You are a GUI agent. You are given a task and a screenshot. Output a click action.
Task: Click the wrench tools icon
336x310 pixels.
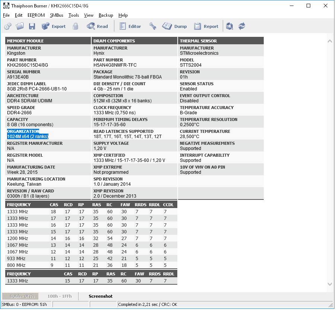coord(153,26)
